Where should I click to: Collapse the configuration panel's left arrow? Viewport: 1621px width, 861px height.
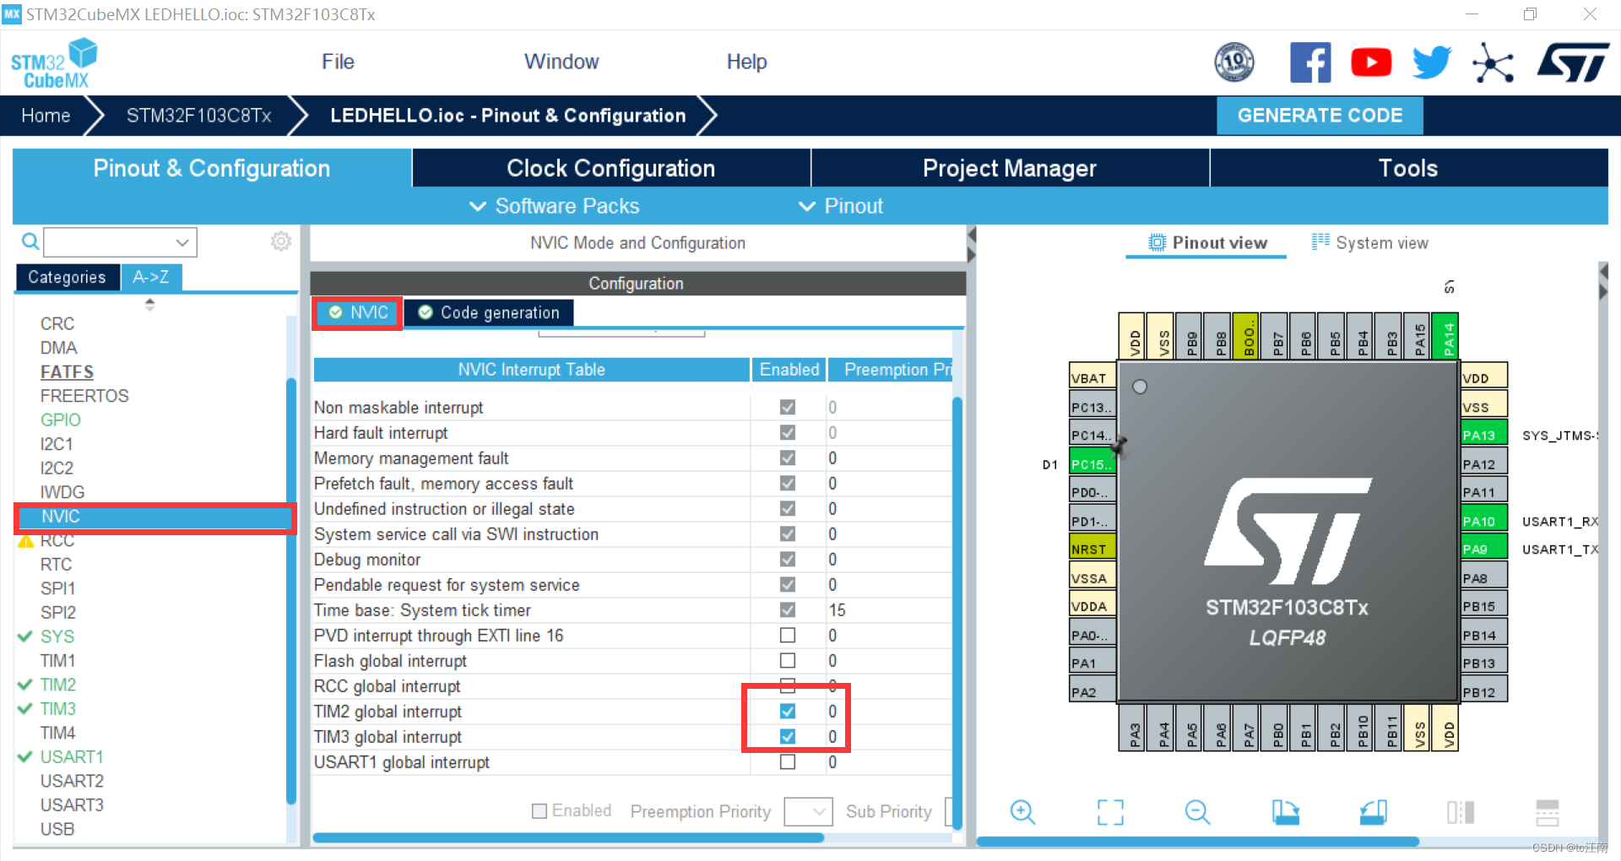(x=972, y=235)
